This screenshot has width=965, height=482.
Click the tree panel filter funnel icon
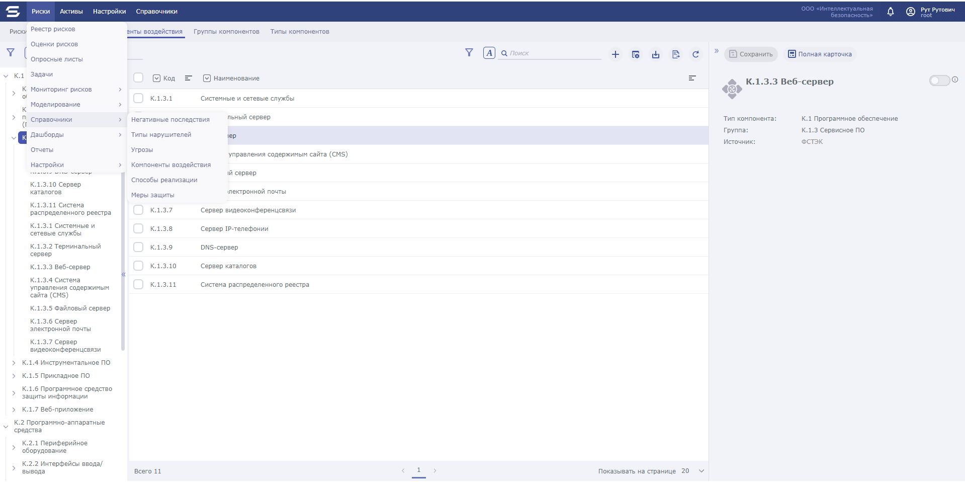click(11, 52)
